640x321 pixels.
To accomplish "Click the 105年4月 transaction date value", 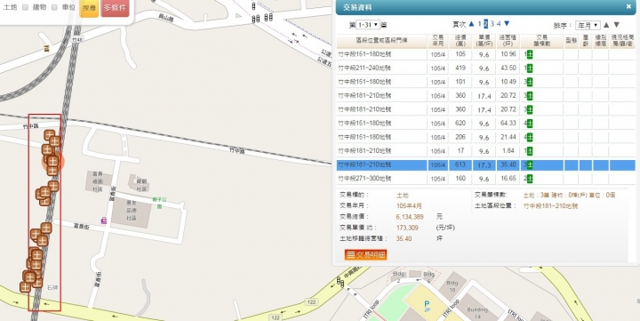I will [410, 205].
